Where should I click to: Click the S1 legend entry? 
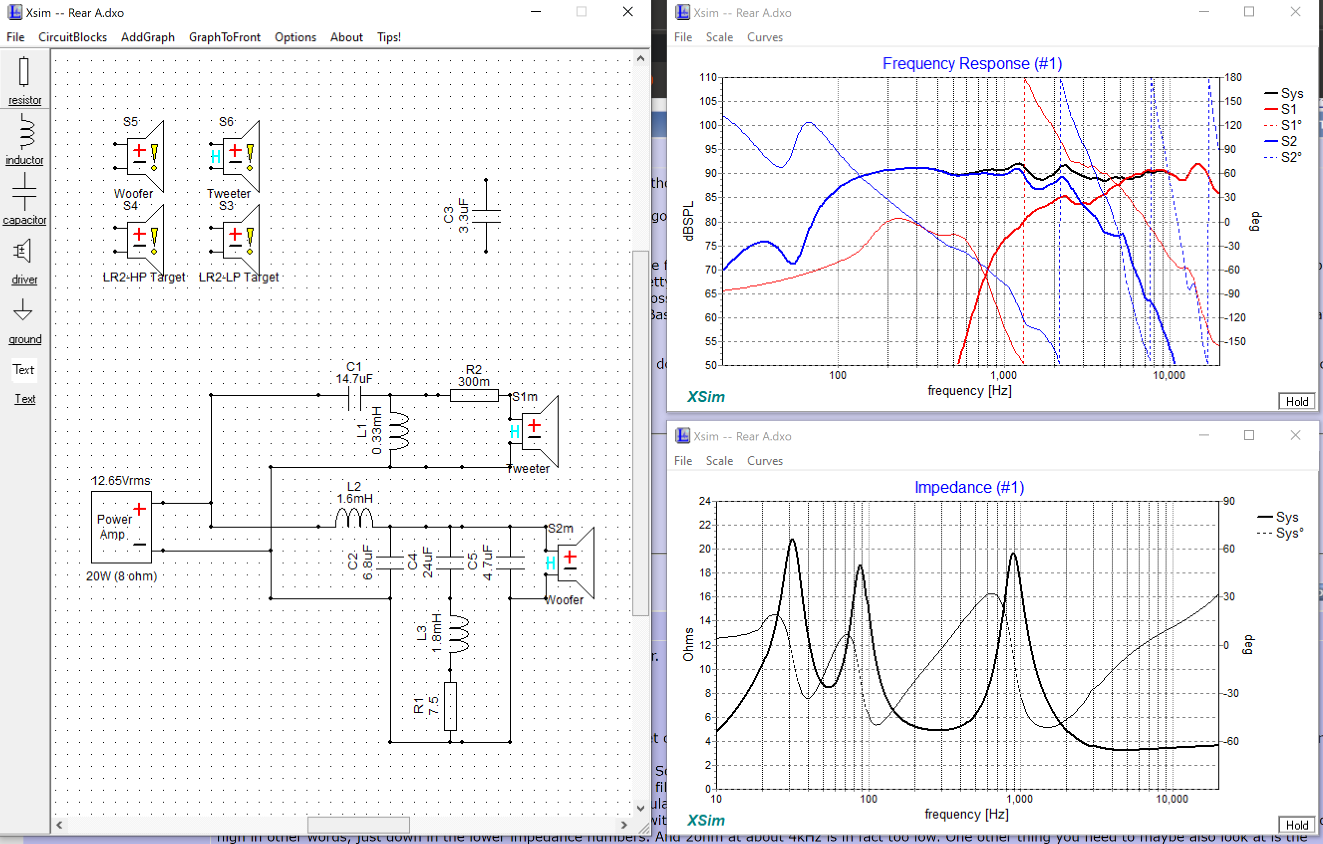(1281, 109)
